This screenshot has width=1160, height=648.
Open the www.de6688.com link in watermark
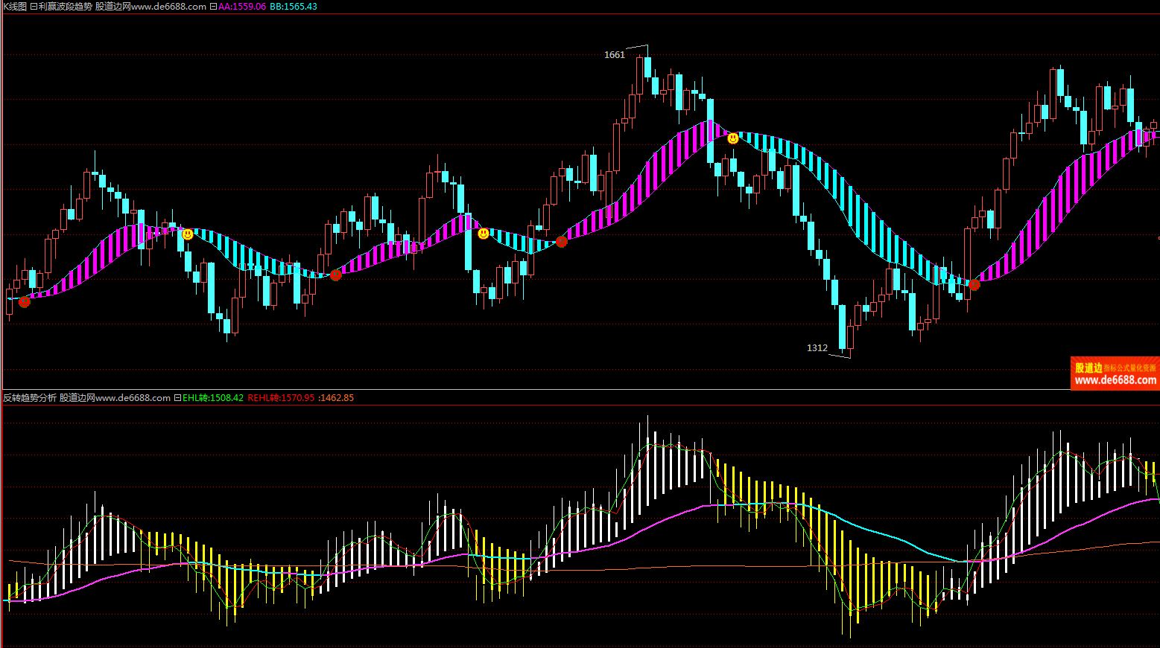(1115, 380)
